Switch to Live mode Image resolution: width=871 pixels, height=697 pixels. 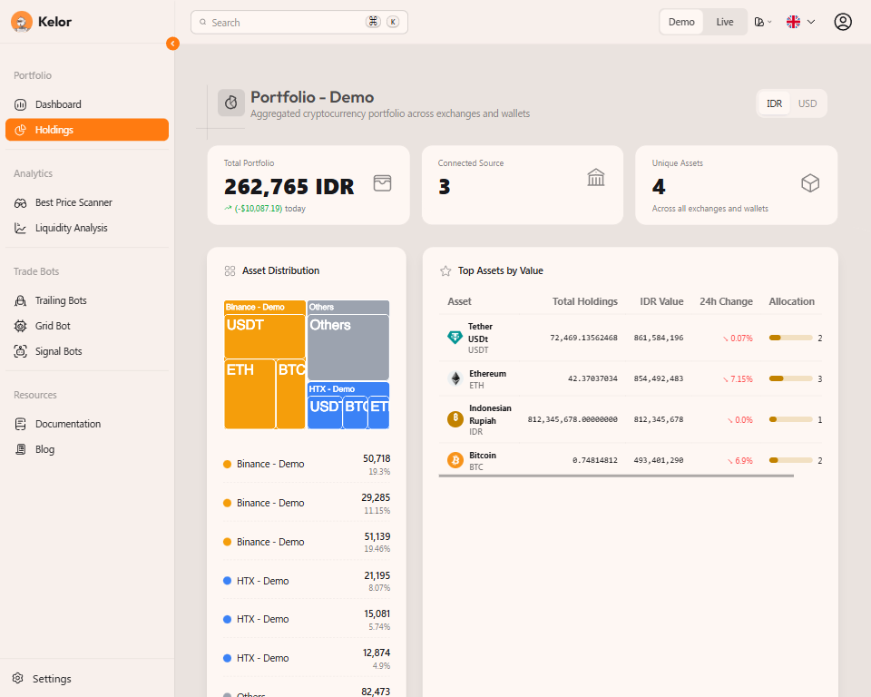pyautogui.click(x=724, y=22)
